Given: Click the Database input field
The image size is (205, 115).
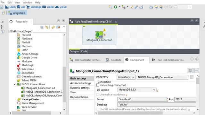Looking at the screenshot, I should click(157, 104).
